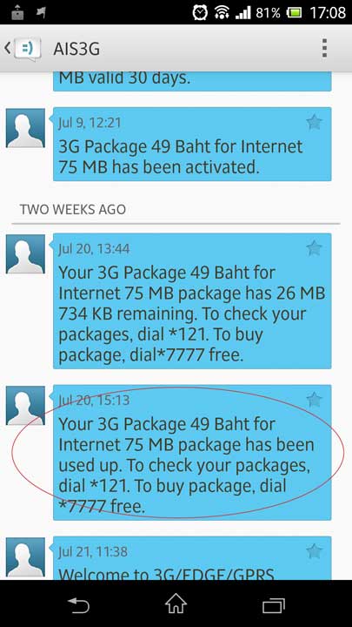Tap the Android Back navigation button
Viewport: 352px width, 627px height.
click(x=78, y=604)
